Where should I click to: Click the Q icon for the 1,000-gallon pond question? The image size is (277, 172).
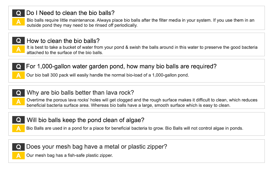tap(18, 66)
